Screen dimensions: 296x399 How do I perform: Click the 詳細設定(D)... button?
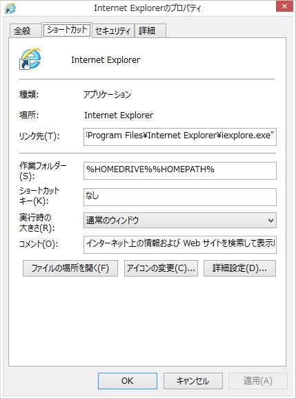tap(239, 268)
